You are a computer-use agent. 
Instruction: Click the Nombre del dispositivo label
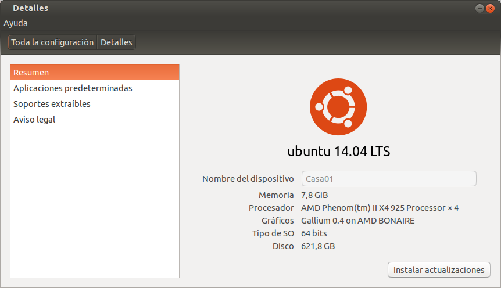[x=248, y=179]
